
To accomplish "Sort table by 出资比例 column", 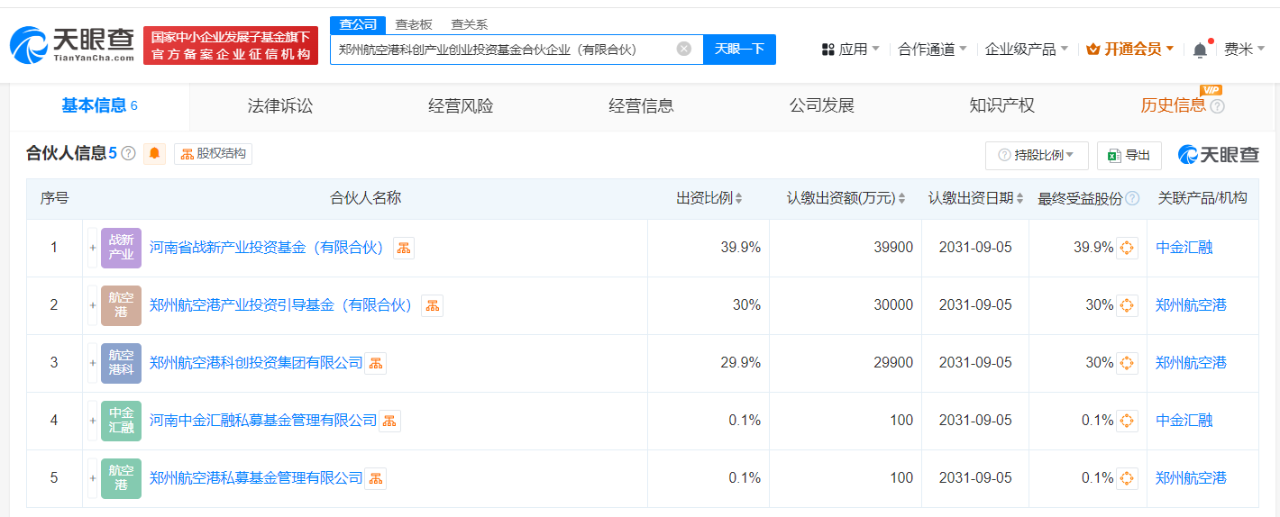I will (710, 198).
